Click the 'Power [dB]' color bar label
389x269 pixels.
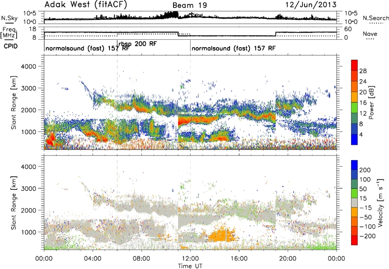[371, 102]
